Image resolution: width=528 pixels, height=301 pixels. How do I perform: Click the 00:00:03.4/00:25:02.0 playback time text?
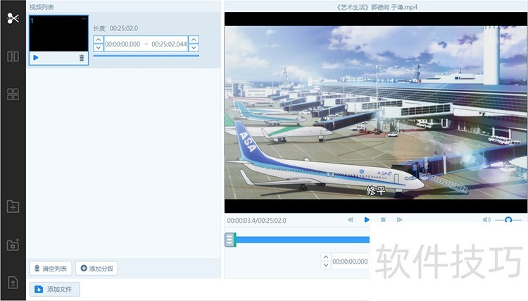256,221
